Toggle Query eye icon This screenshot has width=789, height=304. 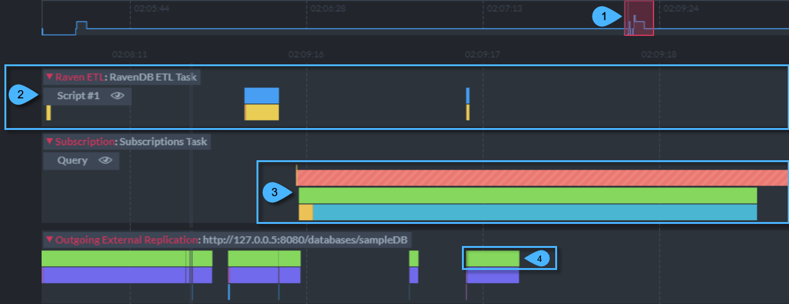105,160
